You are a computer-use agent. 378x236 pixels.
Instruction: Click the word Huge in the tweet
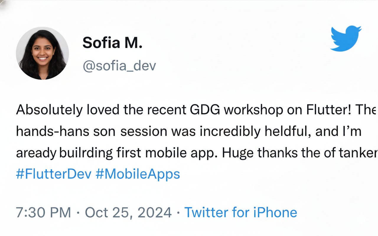coord(238,153)
